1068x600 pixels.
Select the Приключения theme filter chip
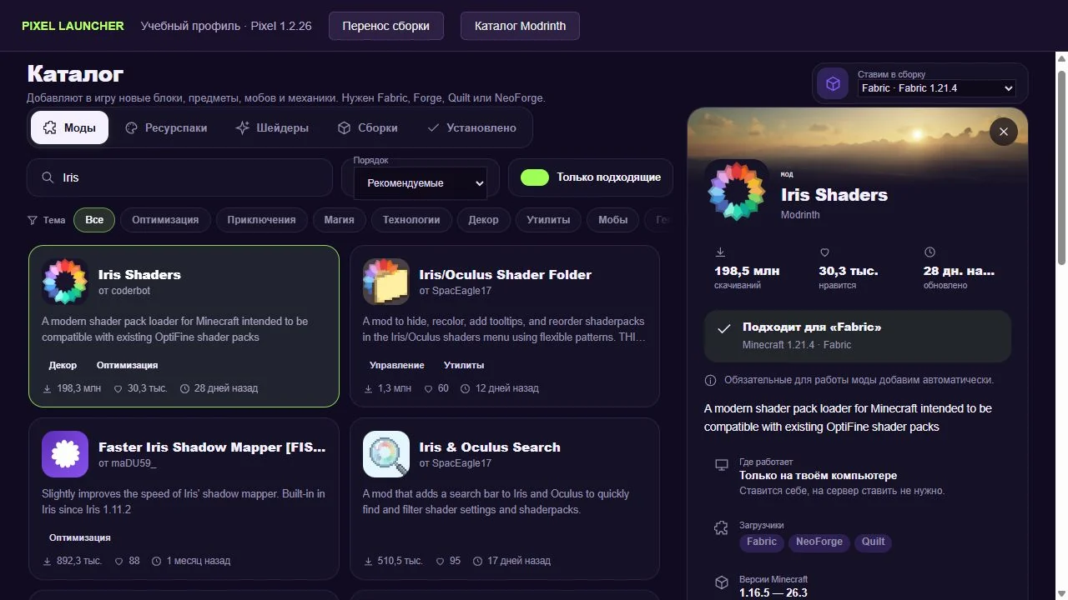tap(261, 220)
